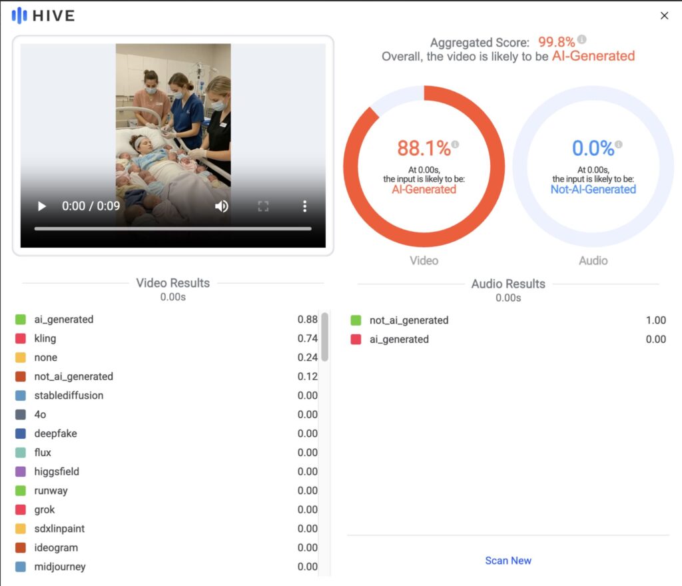Select the 'grok' result label
Viewport: 682px width, 586px height.
click(x=45, y=510)
